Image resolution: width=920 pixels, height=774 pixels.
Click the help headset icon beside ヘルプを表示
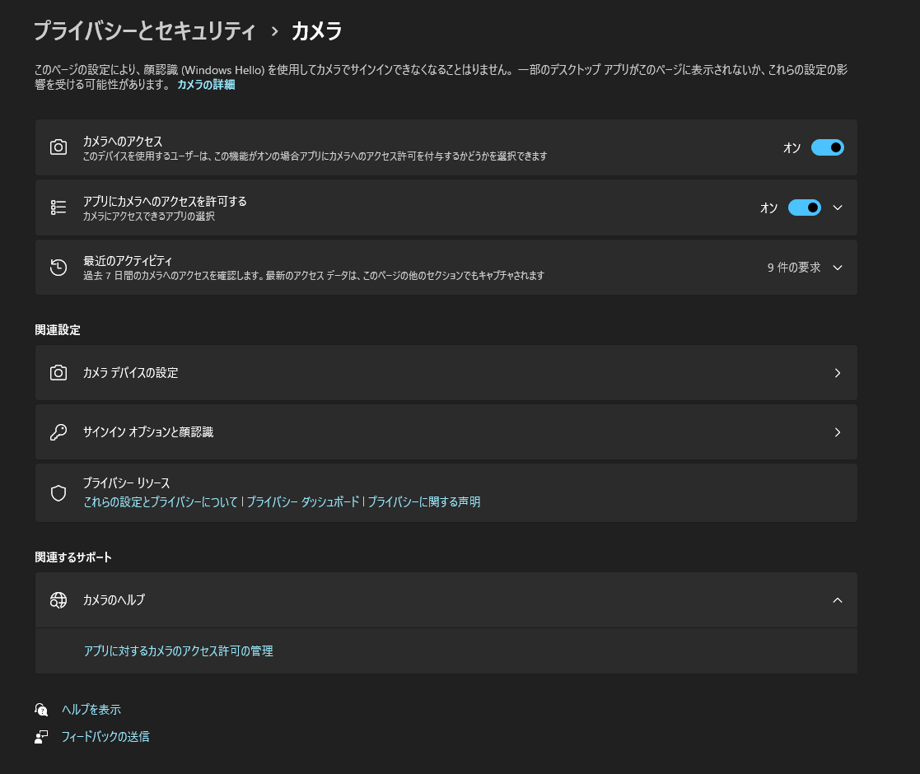click(41, 710)
